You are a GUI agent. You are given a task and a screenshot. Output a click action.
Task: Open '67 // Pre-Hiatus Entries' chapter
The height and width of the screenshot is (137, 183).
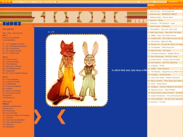12,93
